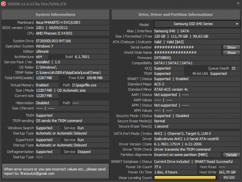Select Edition value Ultimate
Screen dimensions: 242x182
pyautogui.click(x=42, y=52)
